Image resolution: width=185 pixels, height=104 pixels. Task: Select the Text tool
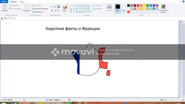[x=58, y=7]
